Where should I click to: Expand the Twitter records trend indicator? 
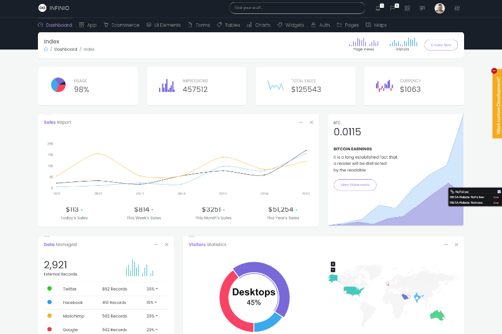(157, 288)
